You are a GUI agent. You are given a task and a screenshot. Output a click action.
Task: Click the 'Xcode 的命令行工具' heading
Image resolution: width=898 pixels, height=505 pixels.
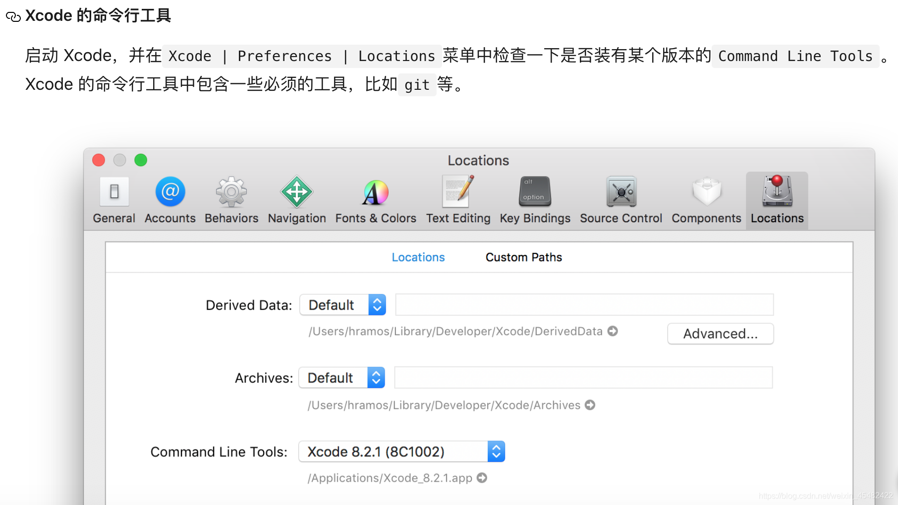click(x=98, y=16)
